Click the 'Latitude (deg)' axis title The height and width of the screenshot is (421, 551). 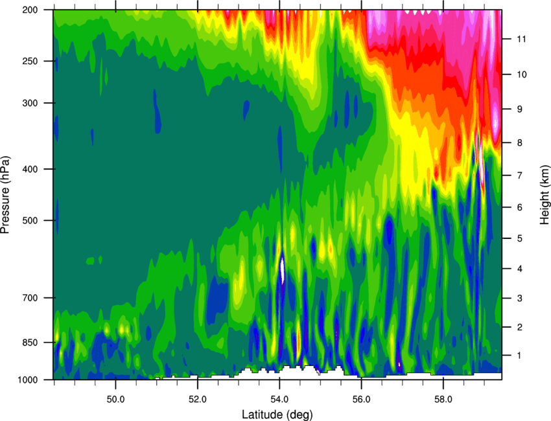[277, 415]
